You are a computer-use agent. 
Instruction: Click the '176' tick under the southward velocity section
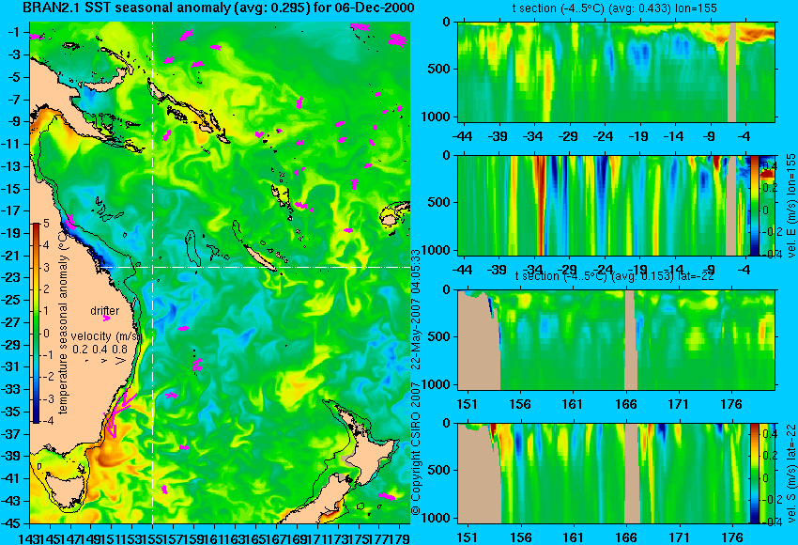point(731,537)
